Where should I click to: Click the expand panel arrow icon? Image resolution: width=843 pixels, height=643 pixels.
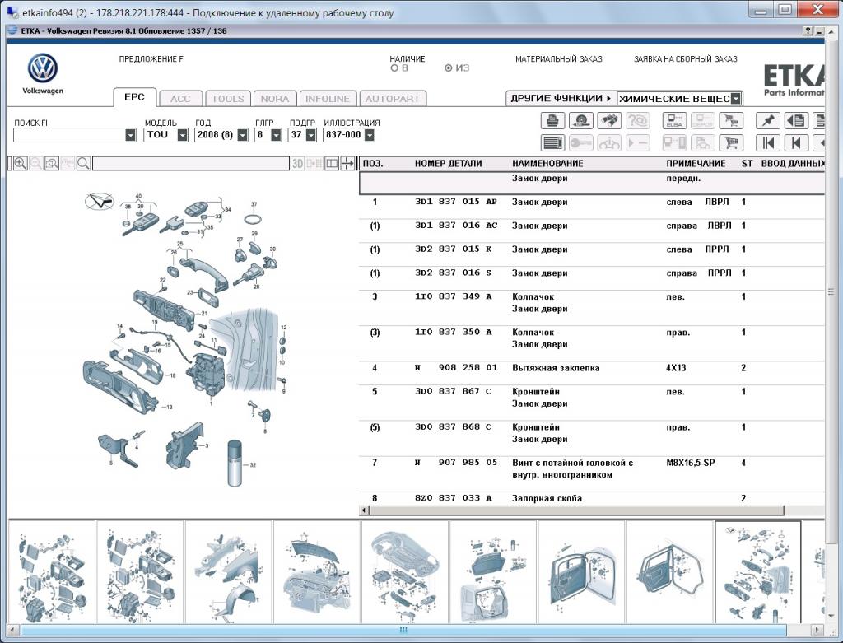coord(347,164)
